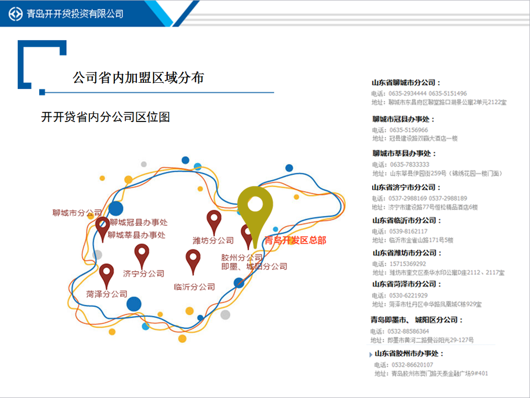The width and height of the screenshot is (530, 398).
Task: Click the red pin above 临沂分公司 label
Action: coord(193,262)
